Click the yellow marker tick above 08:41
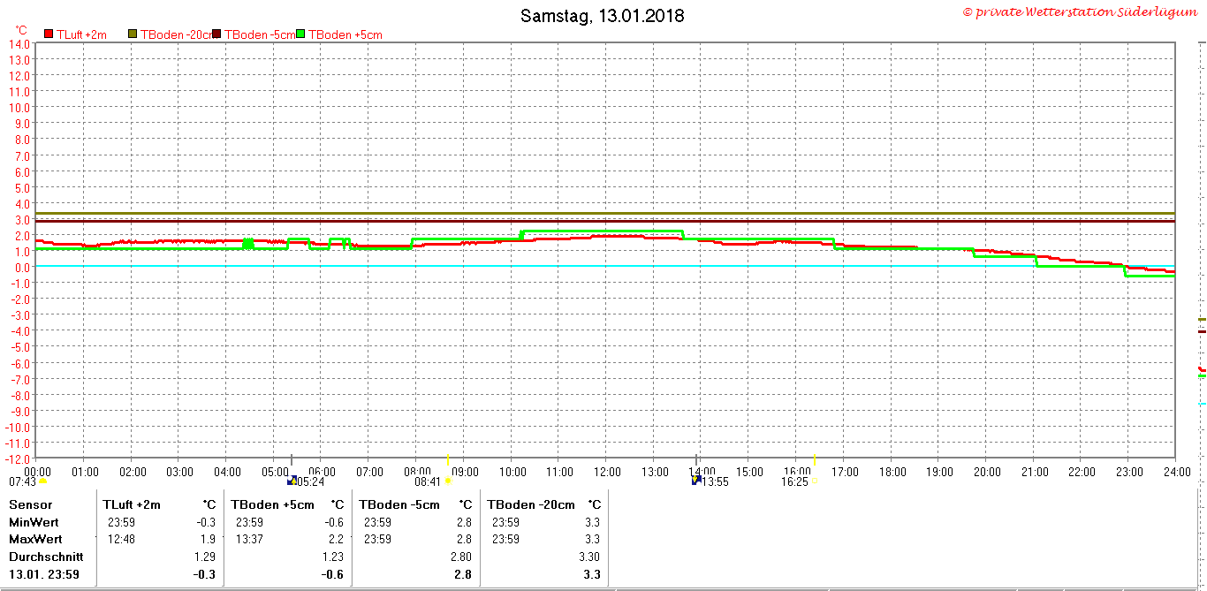Viewport: 1207px width, 591px height. pyautogui.click(x=448, y=460)
